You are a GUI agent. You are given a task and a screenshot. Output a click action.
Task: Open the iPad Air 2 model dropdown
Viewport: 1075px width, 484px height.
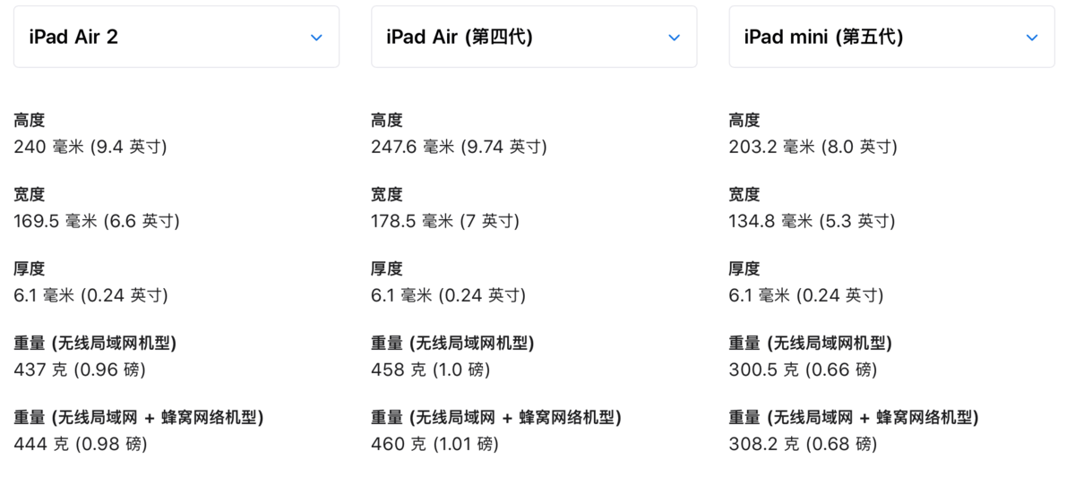pos(176,37)
